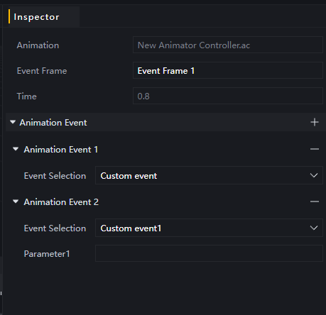Click the Time value field

click(x=228, y=96)
